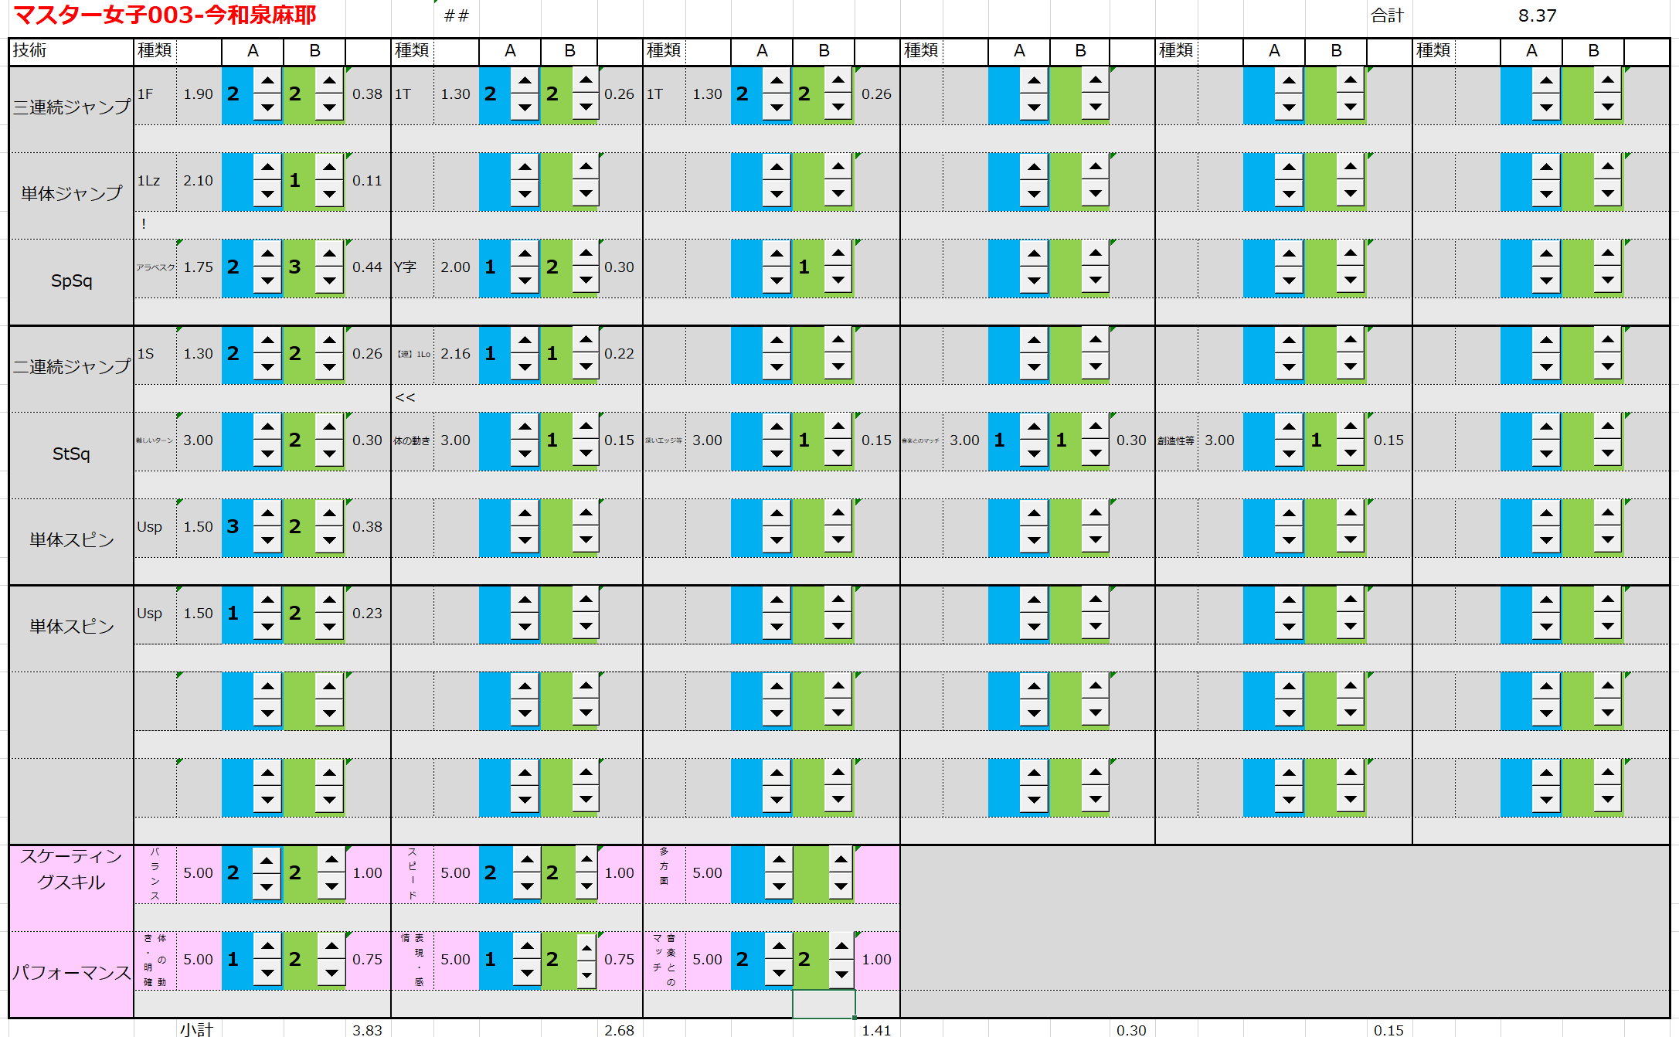The width and height of the screenshot is (1679, 1037).
Task: Increase judge B score for 音楽とのマッチ performance
Action: point(841,946)
